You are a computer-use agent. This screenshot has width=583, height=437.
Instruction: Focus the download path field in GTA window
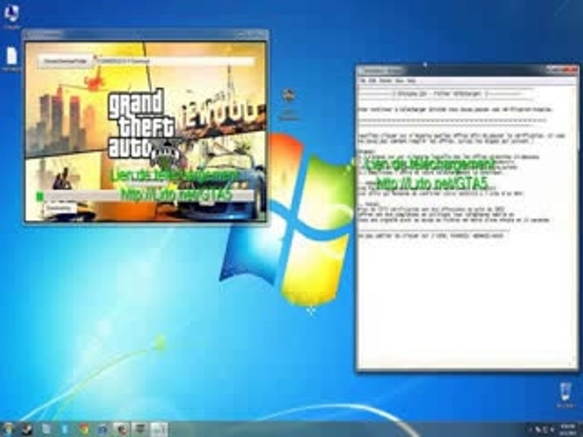point(174,61)
